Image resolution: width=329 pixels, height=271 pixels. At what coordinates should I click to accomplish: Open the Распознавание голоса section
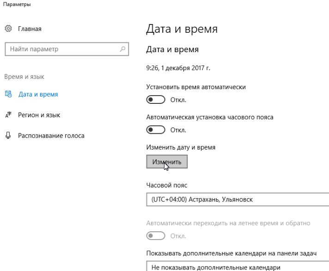tap(51, 136)
